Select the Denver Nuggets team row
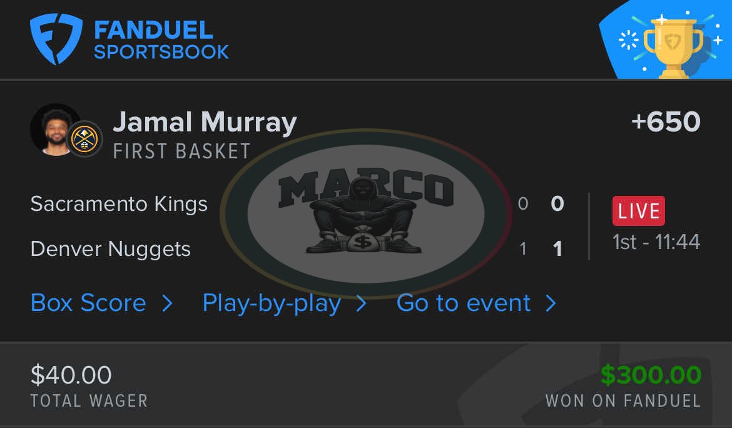Screen dimensions: 732x428 click(x=297, y=249)
